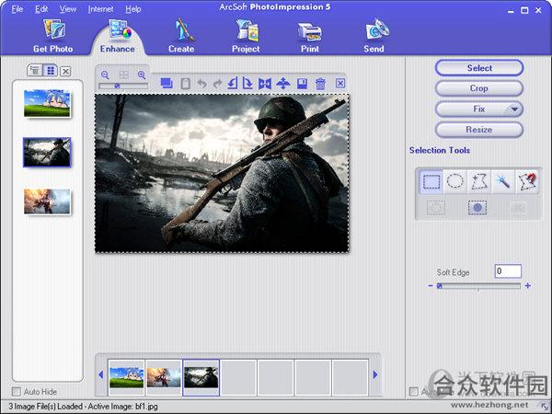Image resolution: width=552 pixels, height=414 pixels.
Task: Select the four-arrow pan tool
Action: click(x=283, y=84)
